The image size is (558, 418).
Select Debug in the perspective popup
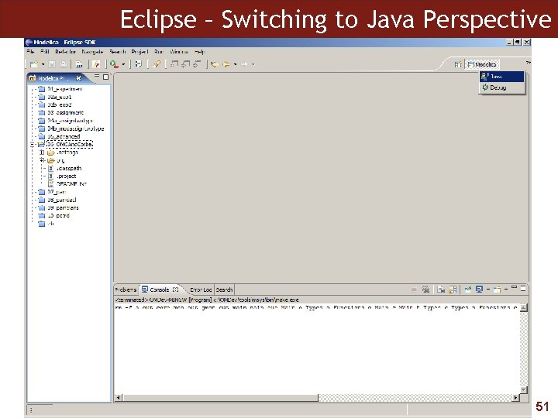(501, 87)
